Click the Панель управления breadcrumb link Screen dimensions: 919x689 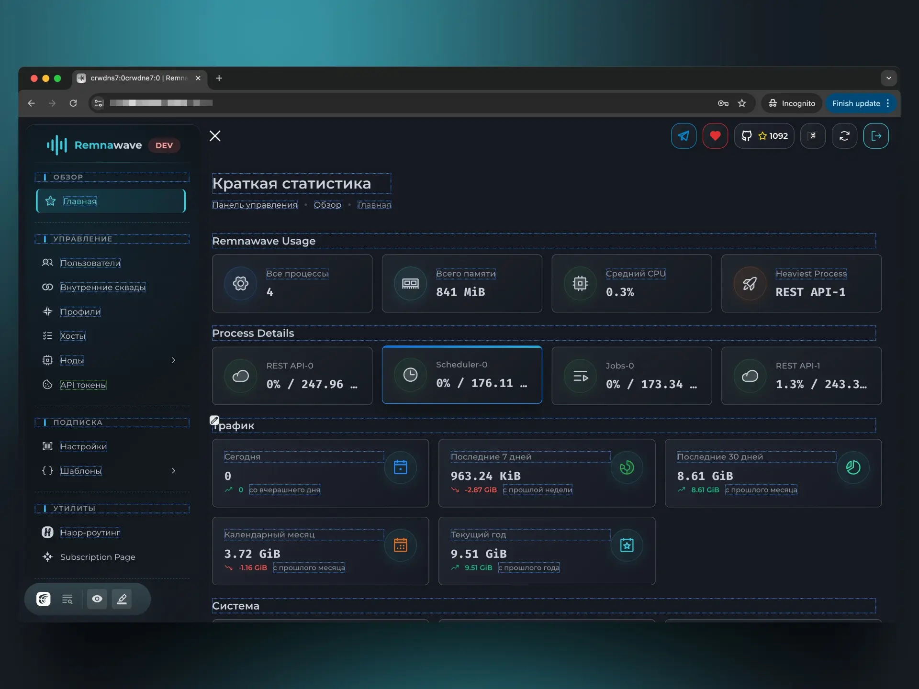click(x=255, y=205)
